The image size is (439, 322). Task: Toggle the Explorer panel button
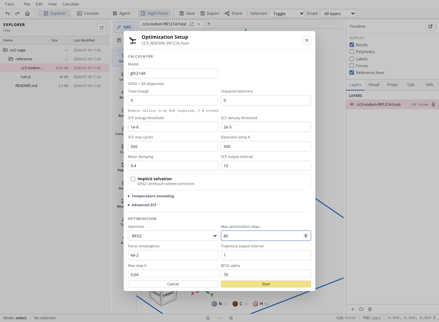pos(55,13)
